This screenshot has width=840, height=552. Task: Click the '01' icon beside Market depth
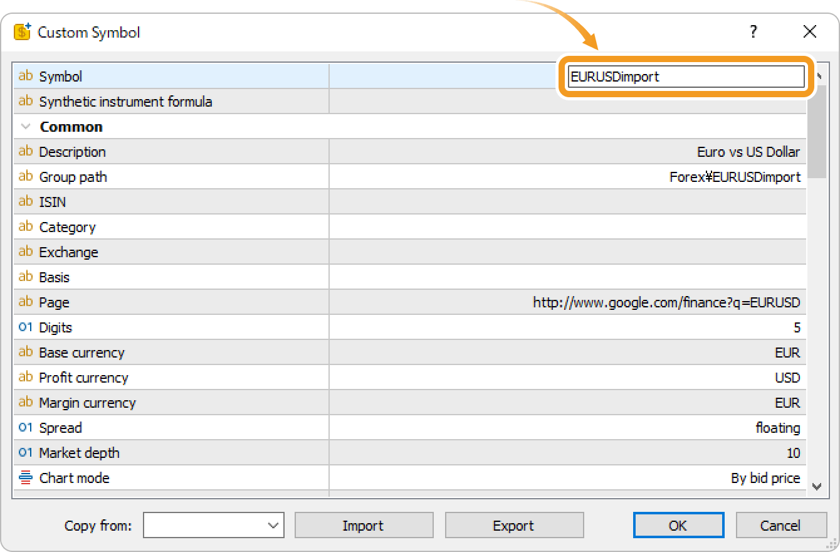26,452
